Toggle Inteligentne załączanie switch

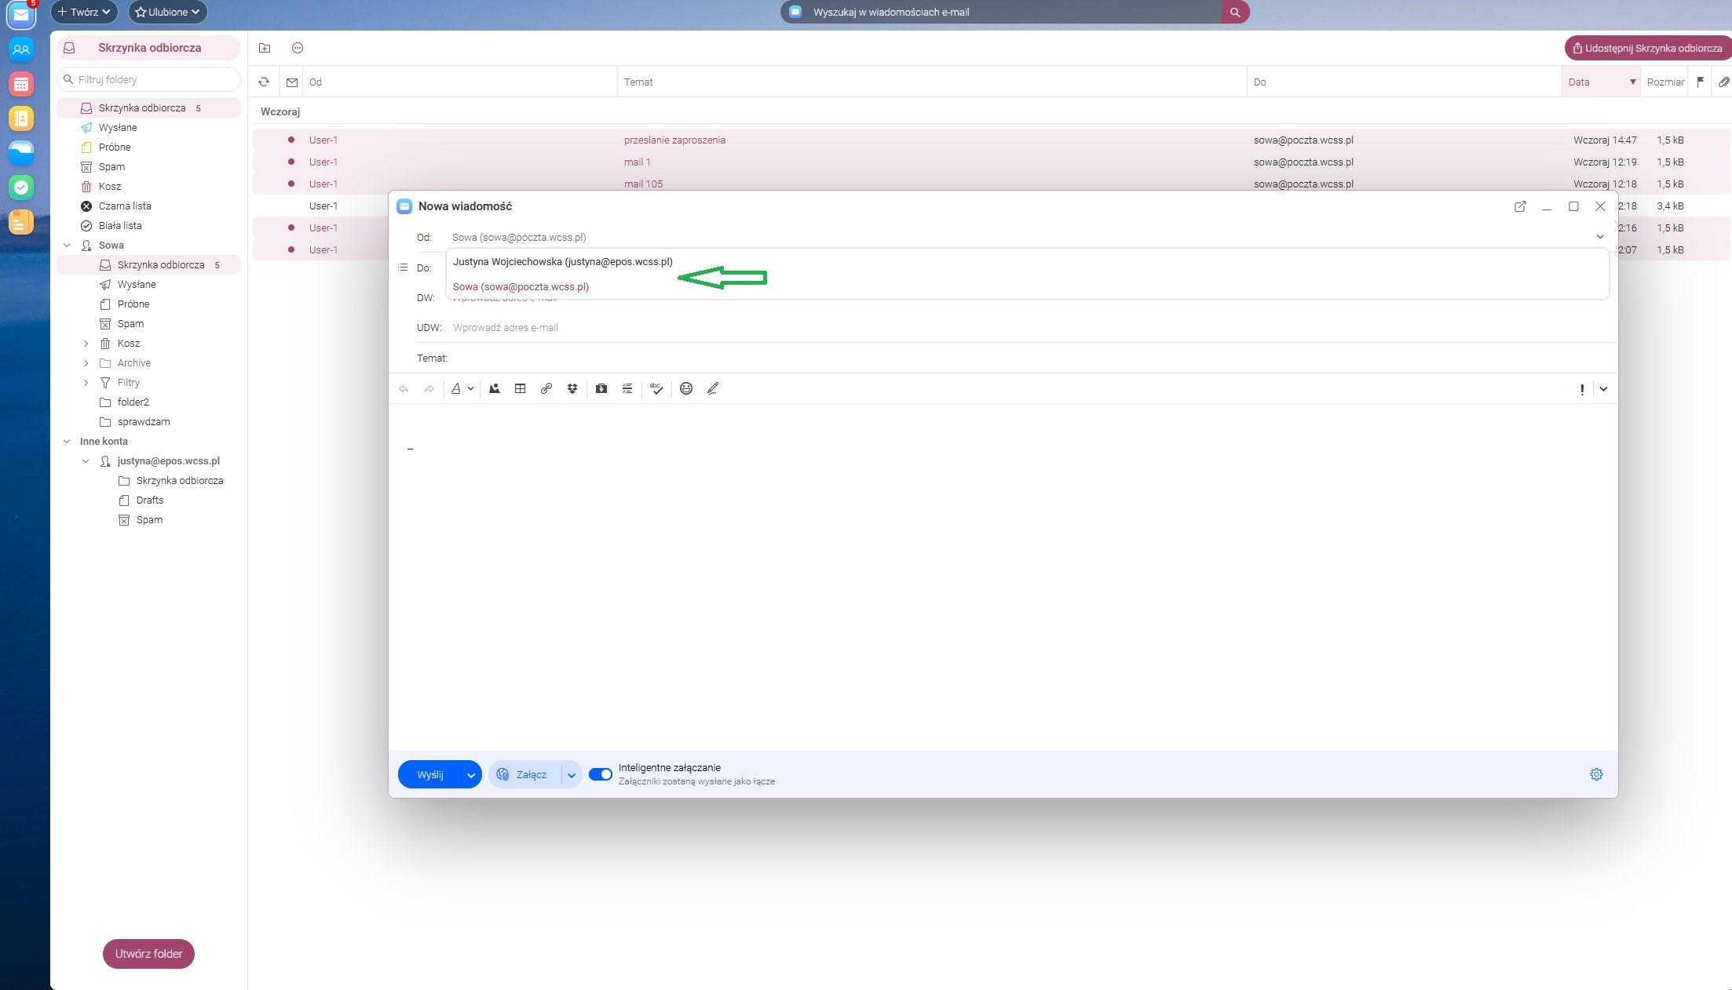pos(601,774)
